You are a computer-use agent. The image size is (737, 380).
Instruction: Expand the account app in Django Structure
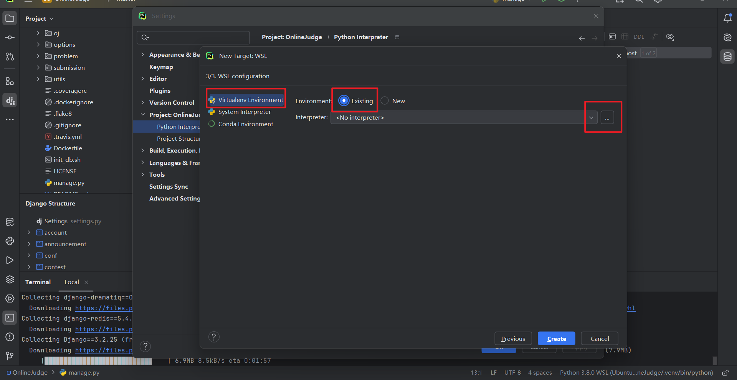pyautogui.click(x=29, y=232)
